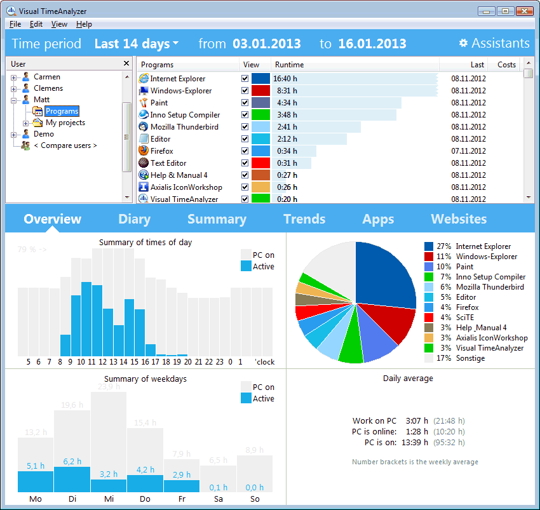
Task: Click the Websites tab label
Action: [458, 218]
